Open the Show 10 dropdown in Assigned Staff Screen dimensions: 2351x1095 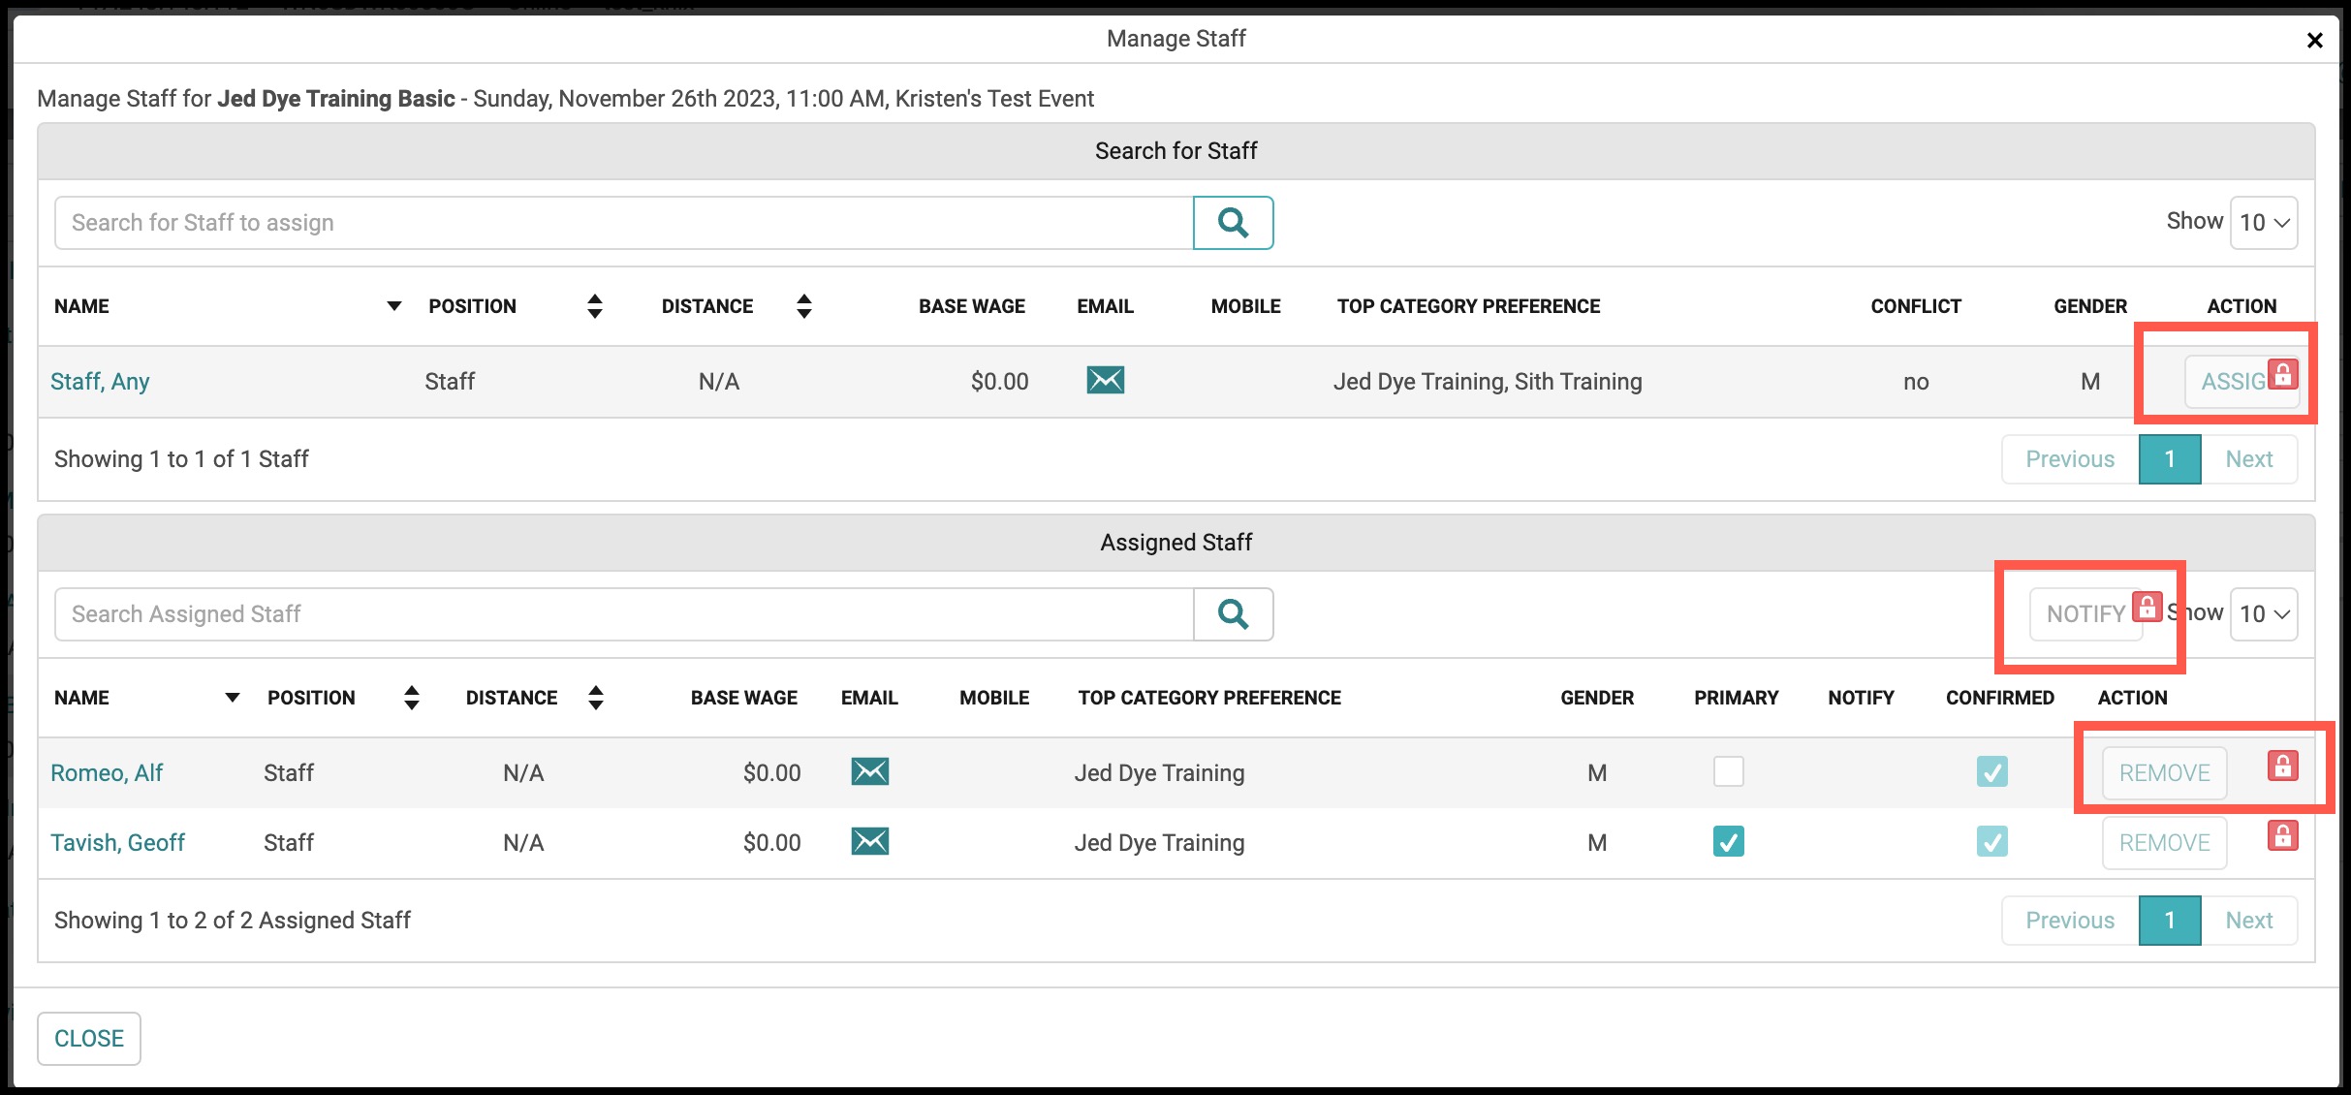(2264, 614)
